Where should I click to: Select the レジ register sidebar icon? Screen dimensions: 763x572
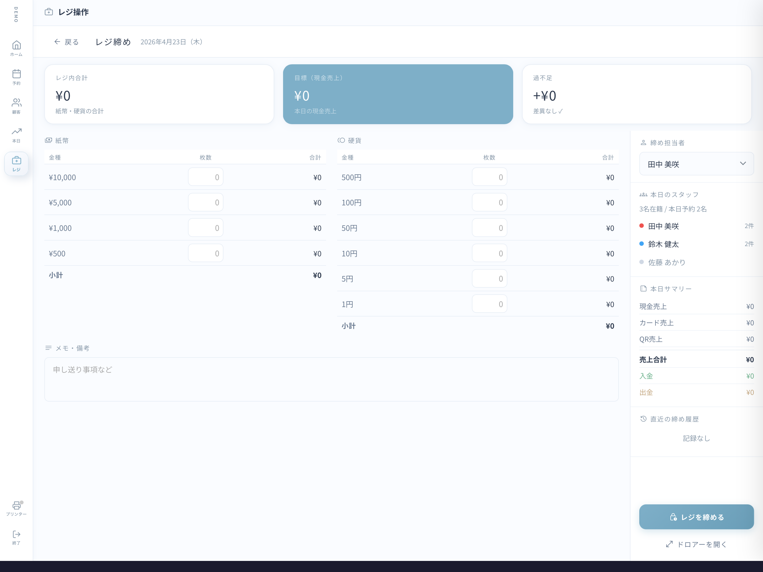[16, 164]
